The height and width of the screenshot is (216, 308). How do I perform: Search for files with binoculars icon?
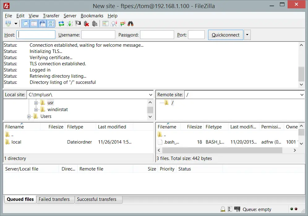point(130,24)
